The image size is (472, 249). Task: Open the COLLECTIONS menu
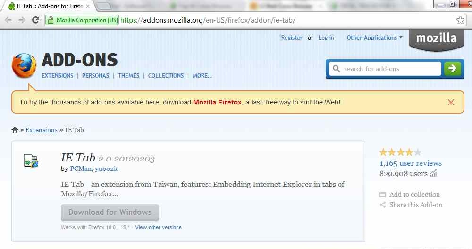pyautogui.click(x=166, y=76)
